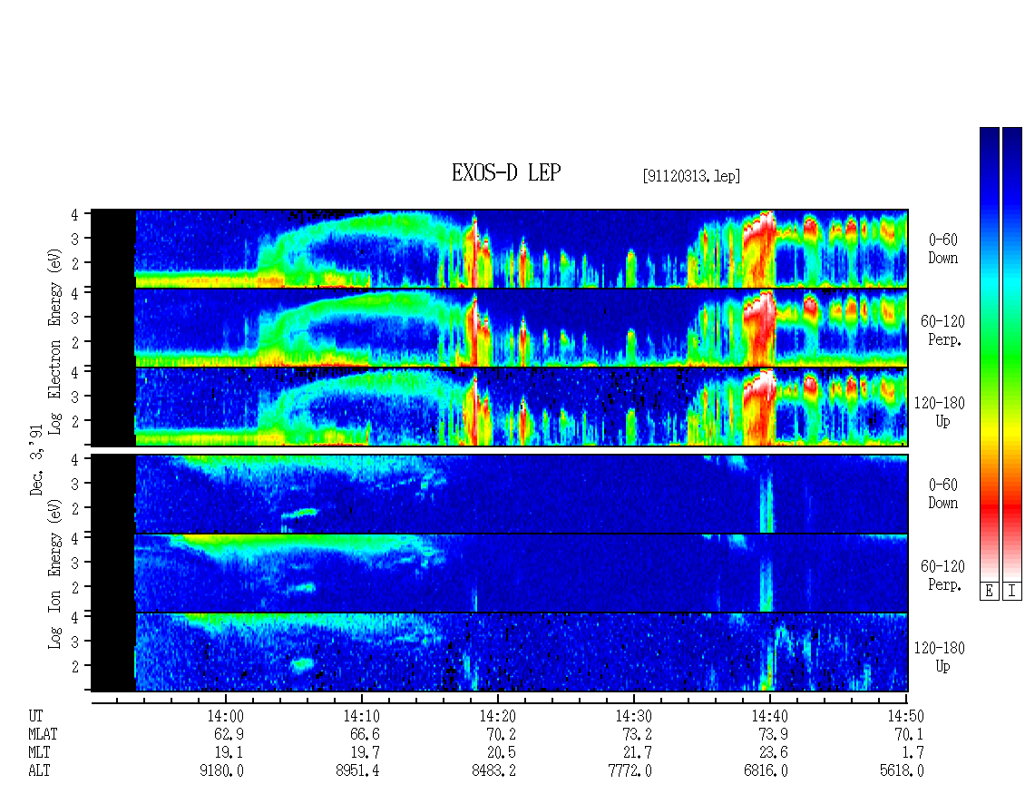Viewport: 1025px width, 794px height.
Task: Open the ion 60-120 Perp. spectrogram panel
Action: 500,573
